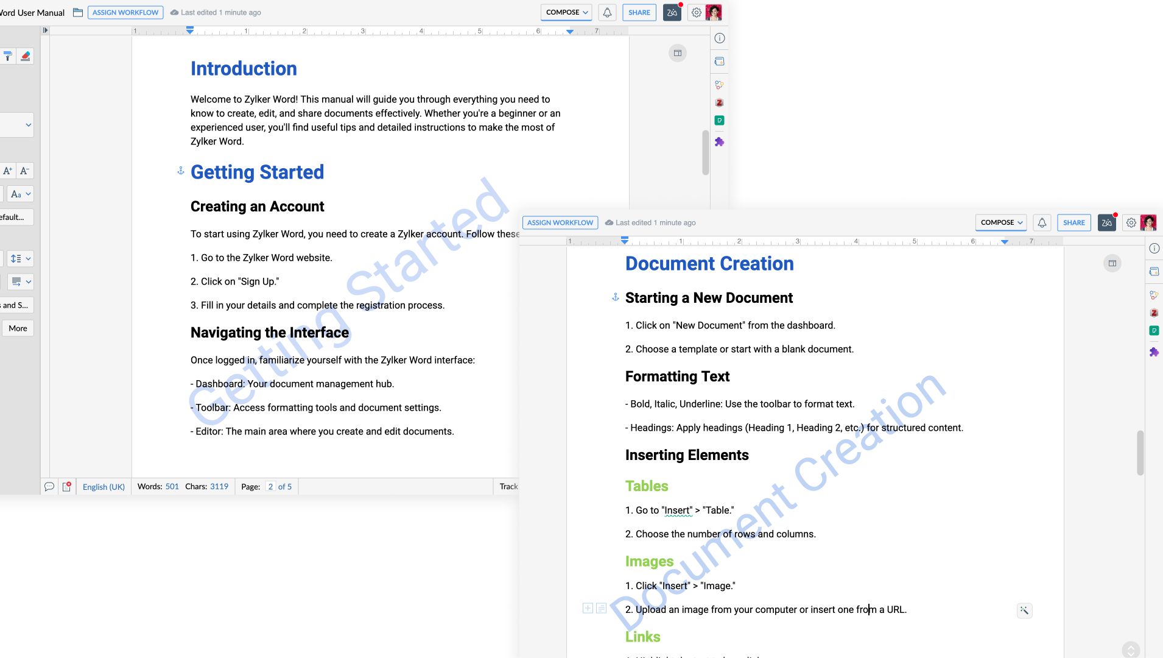Click the vertical scrollbar in the front window
This screenshot has height=658, width=1163.
pos(1140,453)
